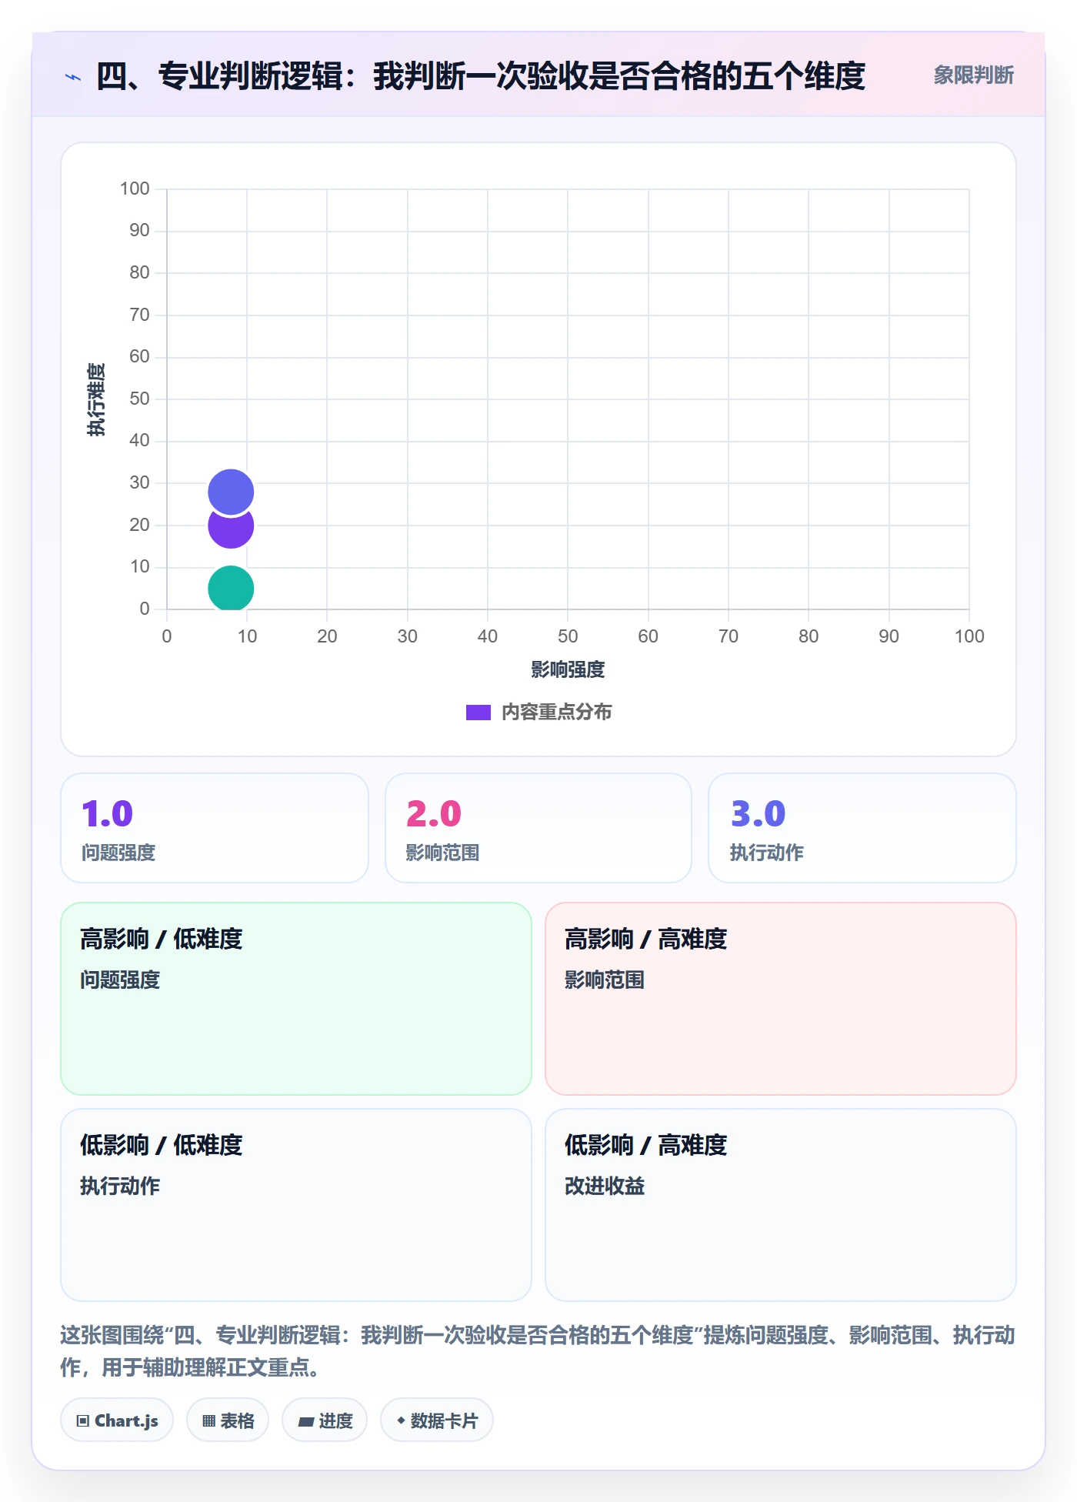
Task: Select the purple bubble near 20
Action: (231, 529)
